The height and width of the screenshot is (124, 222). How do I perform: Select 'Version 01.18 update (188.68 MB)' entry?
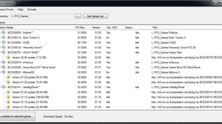click(31, 97)
